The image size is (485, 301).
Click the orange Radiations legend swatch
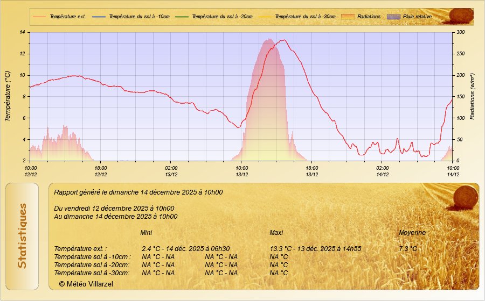(x=349, y=17)
